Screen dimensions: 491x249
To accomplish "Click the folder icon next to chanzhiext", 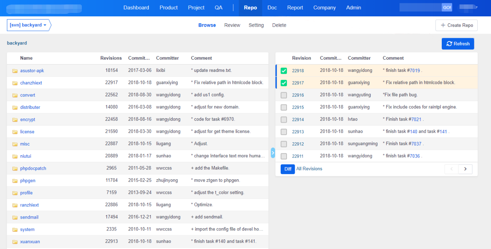I will pos(15,83).
